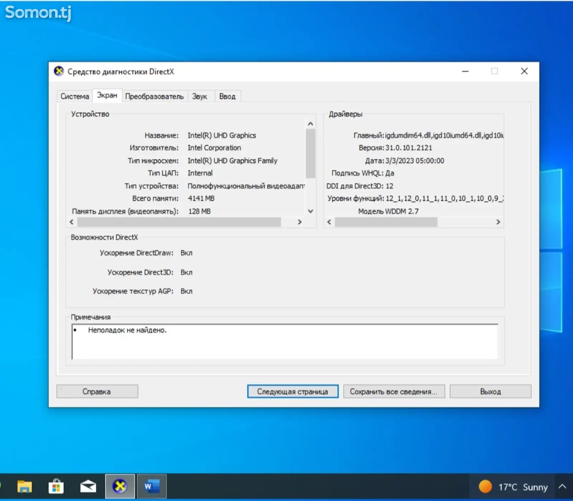
Task: Click the Справка button
Action: 97,391
